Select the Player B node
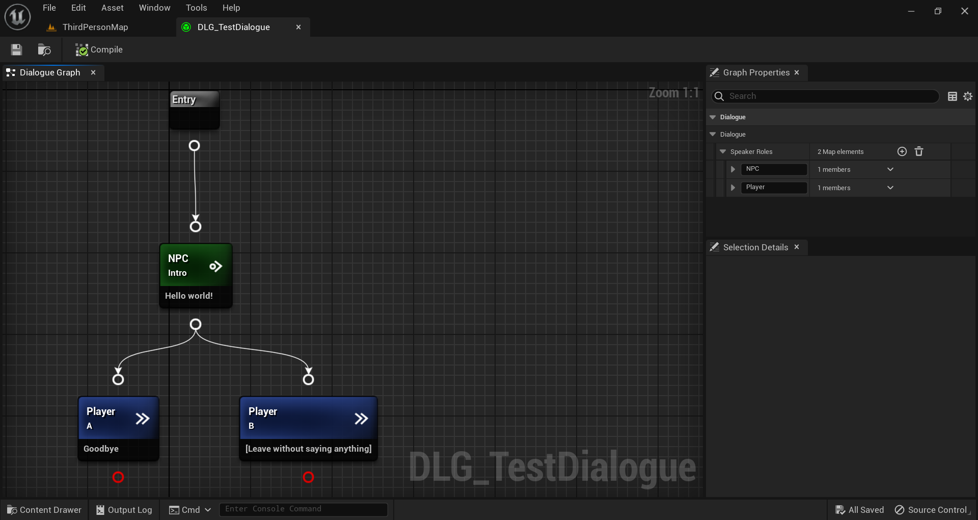Viewport: 978px width, 520px height. click(x=308, y=428)
